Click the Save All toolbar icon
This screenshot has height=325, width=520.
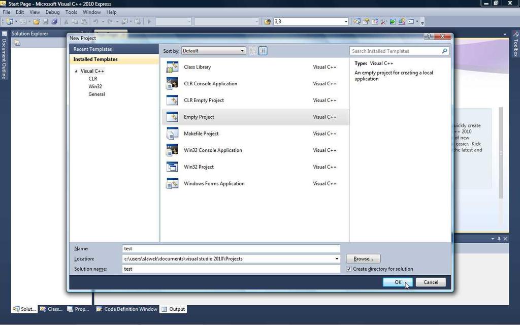(54, 21)
